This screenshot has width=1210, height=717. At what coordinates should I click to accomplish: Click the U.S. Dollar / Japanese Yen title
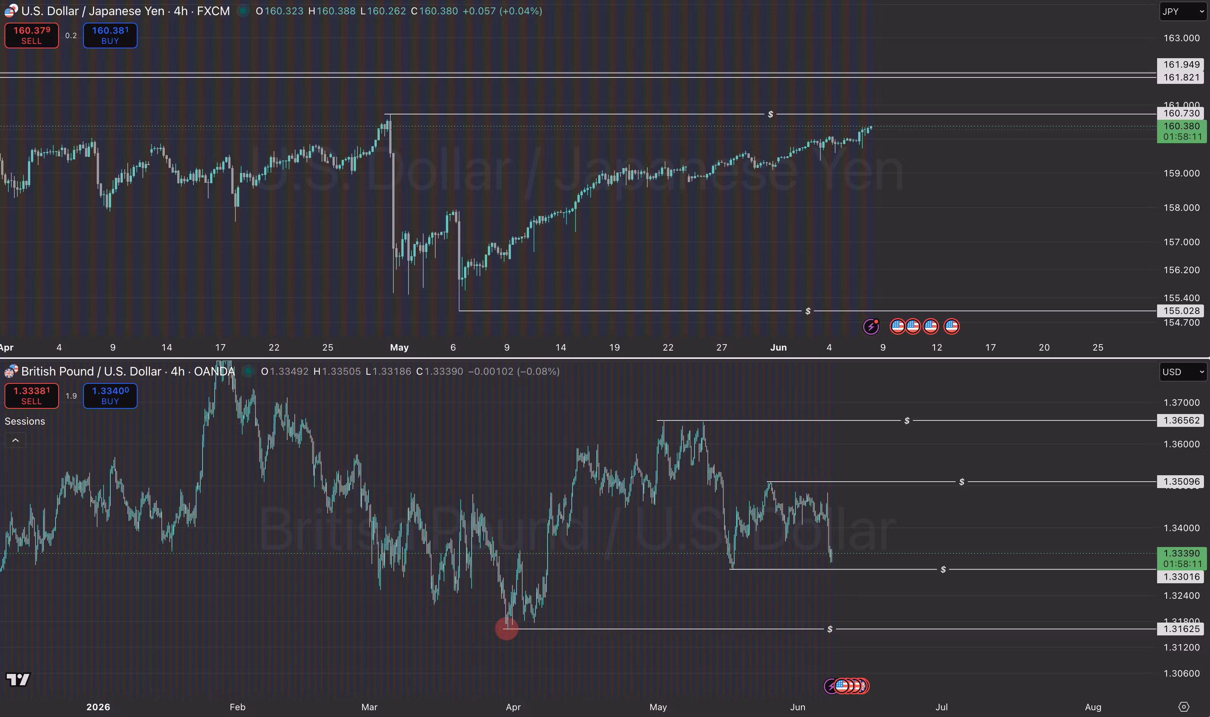(x=93, y=11)
